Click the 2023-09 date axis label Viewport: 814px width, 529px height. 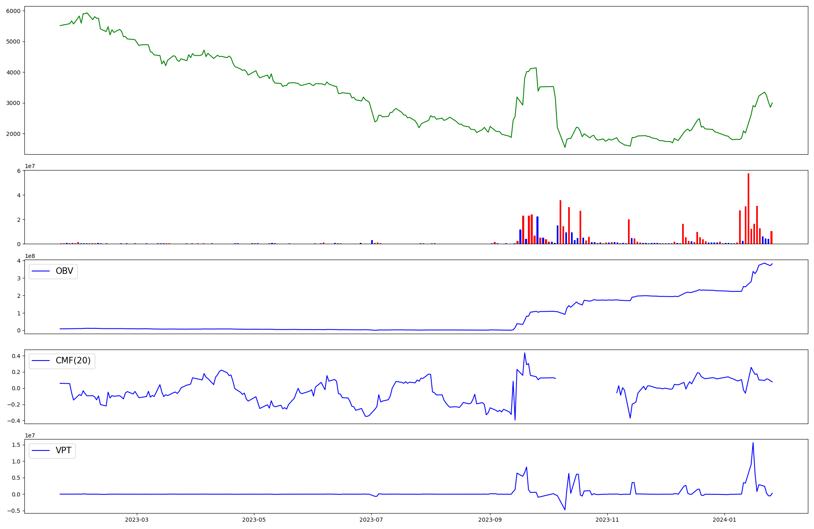(490, 520)
